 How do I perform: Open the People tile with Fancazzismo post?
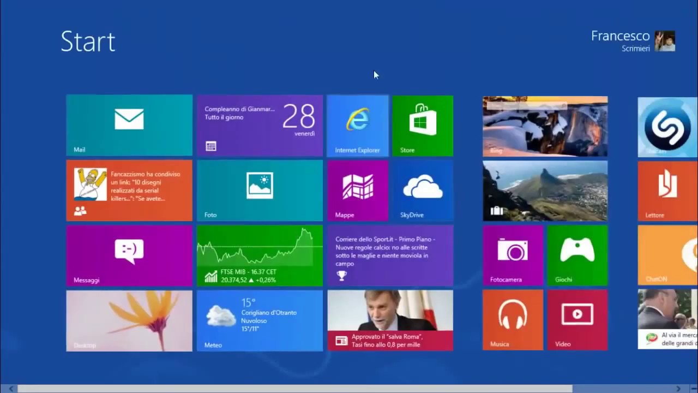[129, 190]
